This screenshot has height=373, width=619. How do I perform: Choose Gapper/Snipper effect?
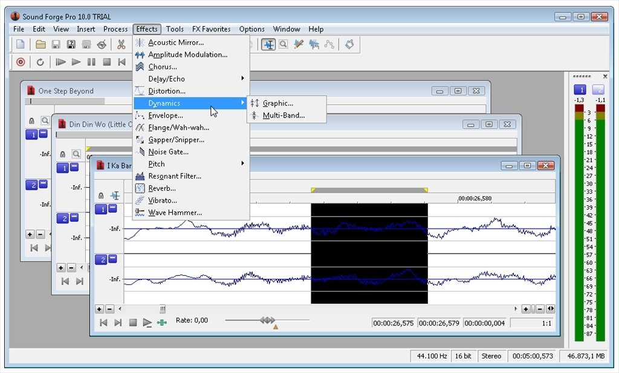[x=192, y=140]
